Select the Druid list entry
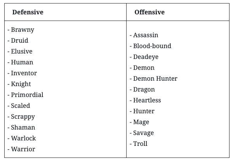The width and height of the screenshot is (233, 161). tap(18, 40)
